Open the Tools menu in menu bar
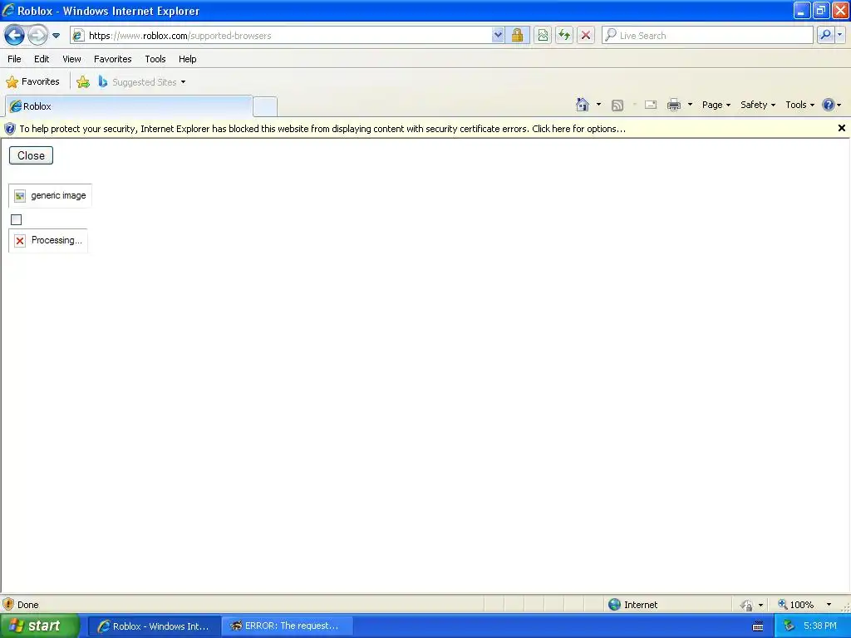 (155, 59)
